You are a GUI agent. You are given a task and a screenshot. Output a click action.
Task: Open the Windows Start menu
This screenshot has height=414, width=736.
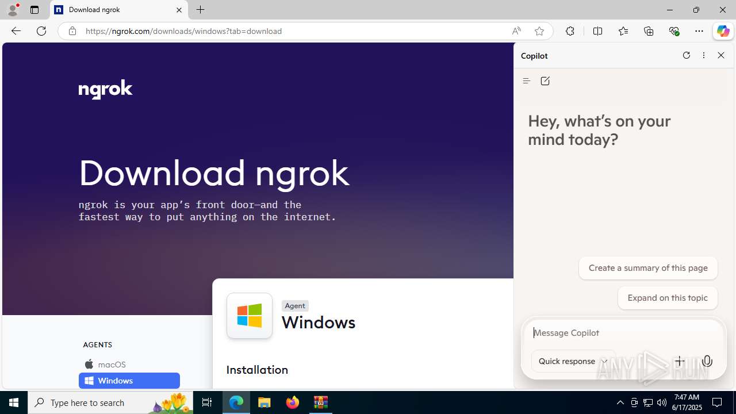(14, 402)
